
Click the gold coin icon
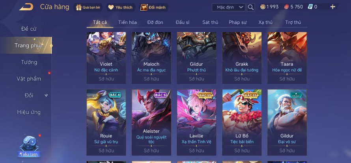263,7
